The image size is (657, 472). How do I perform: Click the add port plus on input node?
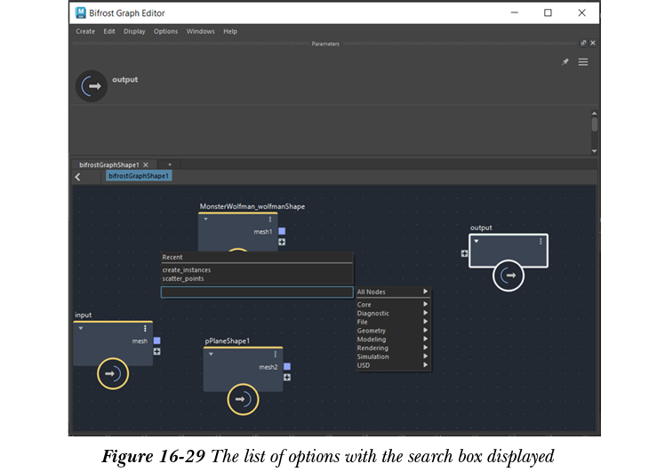click(157, 351)
